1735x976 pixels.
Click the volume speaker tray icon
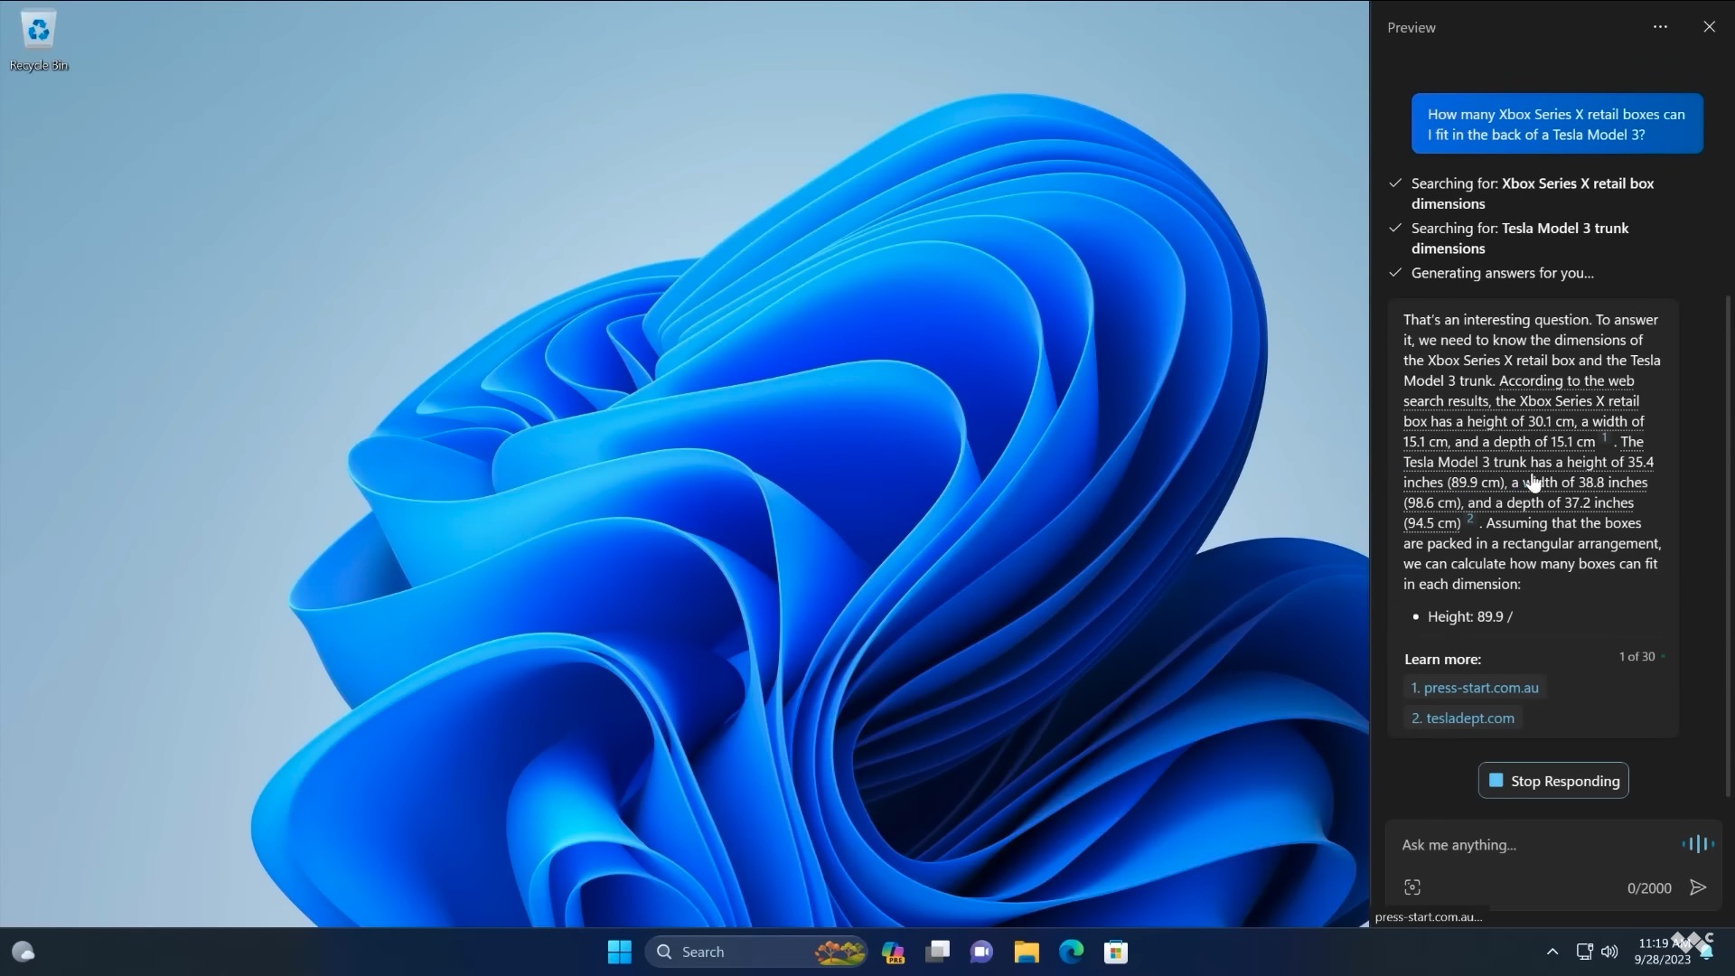[x=1609, y=952]
